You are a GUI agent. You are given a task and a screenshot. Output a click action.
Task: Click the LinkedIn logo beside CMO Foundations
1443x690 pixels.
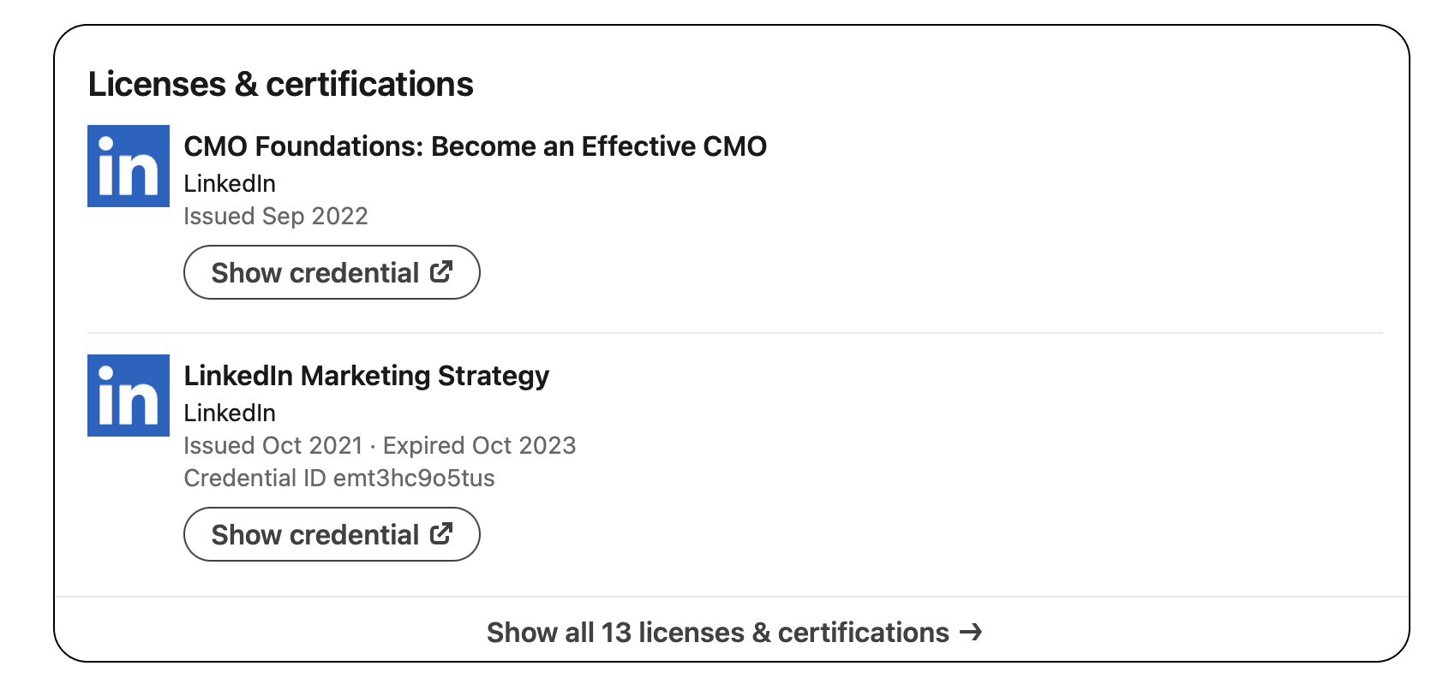tap(129, 166)
